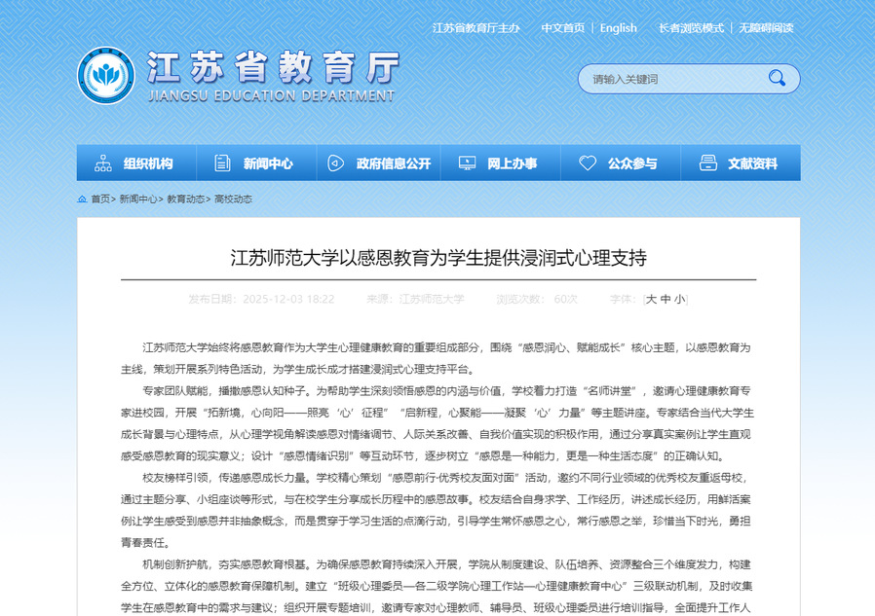Click the home icon in the breadcrumb
875x616 pixels.
tap(82, 199)
